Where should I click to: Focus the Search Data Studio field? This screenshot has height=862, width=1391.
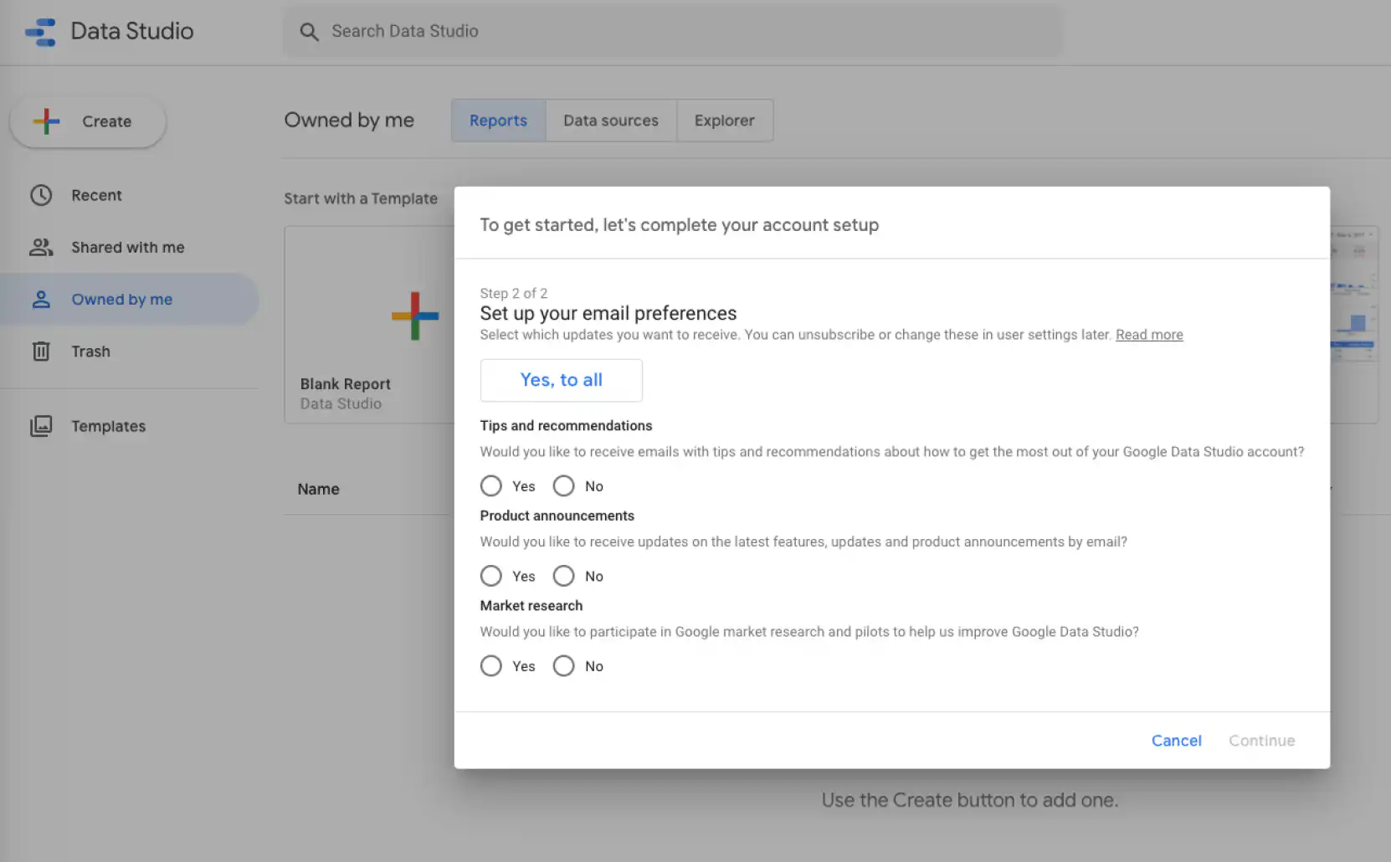coord(673,32)
